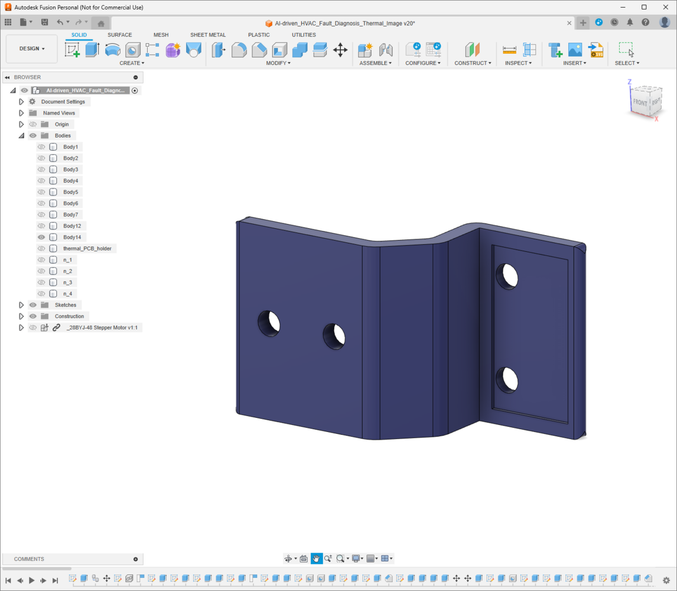Image resolution: width=677 pixels, height=591 pixels.
Task: Switch to the SHEET METAL tab
Action: (208, 35)
